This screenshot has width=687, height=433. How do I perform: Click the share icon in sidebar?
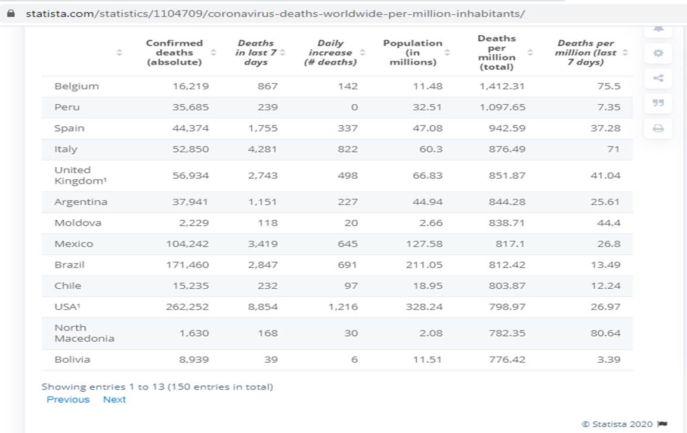[658, 78]
